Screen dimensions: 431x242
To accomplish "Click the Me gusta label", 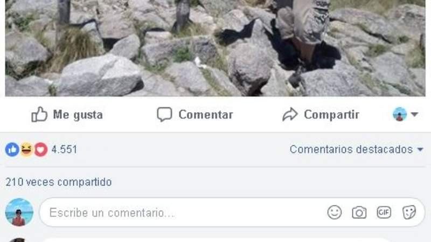I will [x=78, y=114].
